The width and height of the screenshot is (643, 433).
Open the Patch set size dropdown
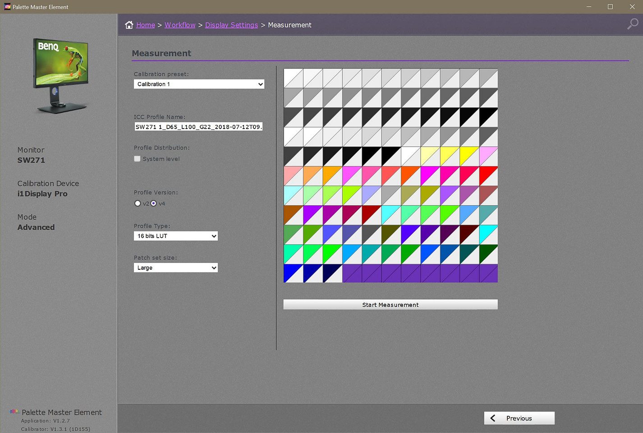click(176, 267)
